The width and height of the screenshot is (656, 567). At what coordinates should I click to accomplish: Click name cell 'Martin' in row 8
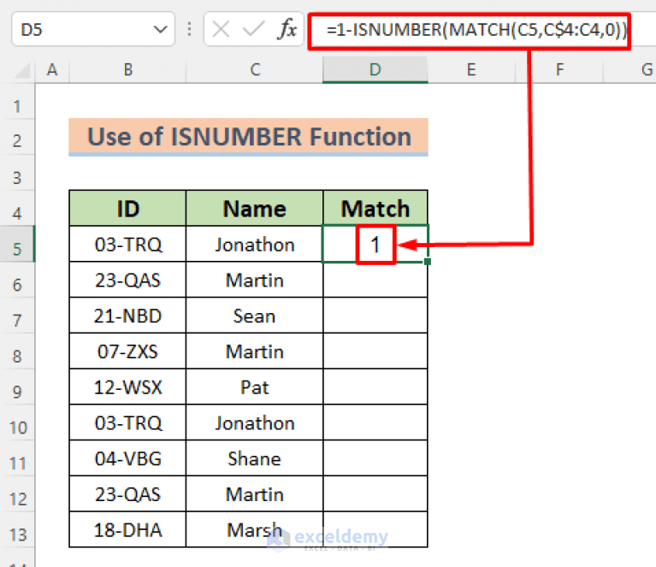point(255,351)
